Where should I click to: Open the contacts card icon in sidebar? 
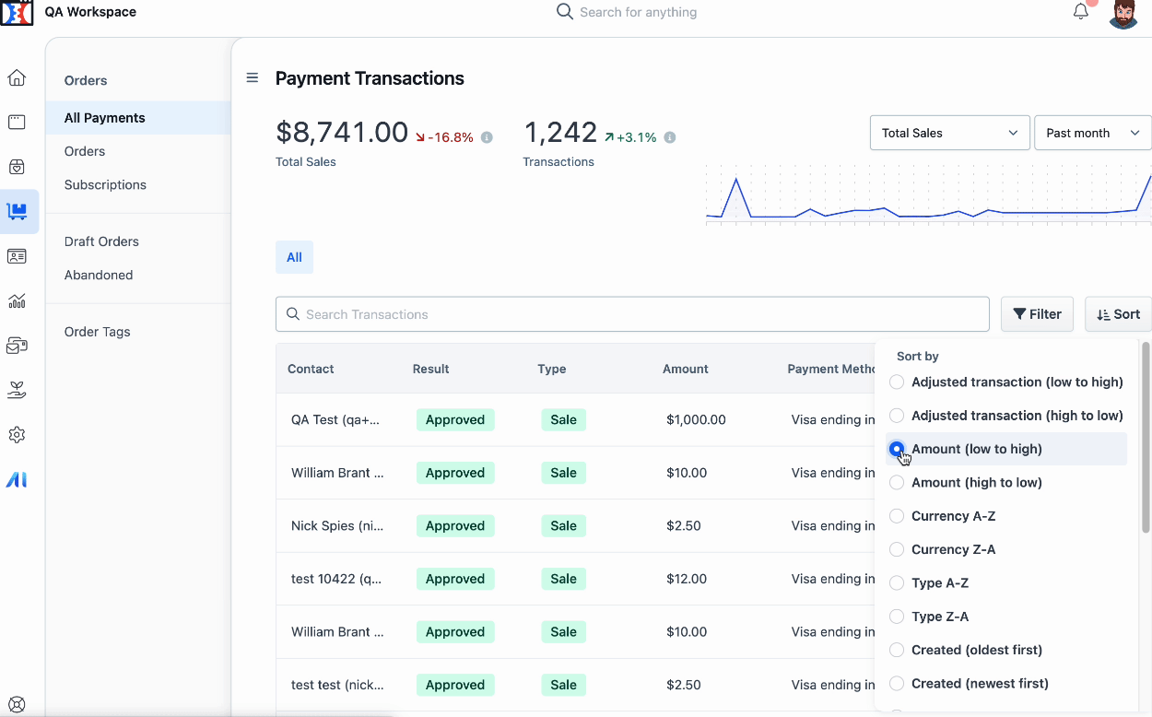pyautogui.click(x=17, y=256)
